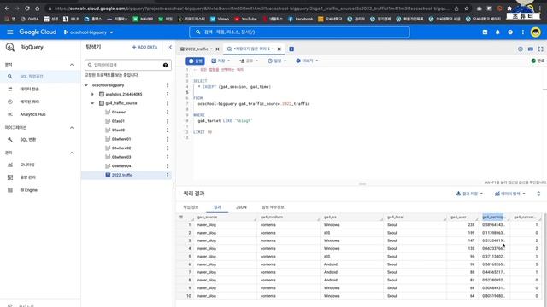The width and height of the screenshot is (547, 307).
Task: Click the ga4_source column header
Action: (207, 217)
